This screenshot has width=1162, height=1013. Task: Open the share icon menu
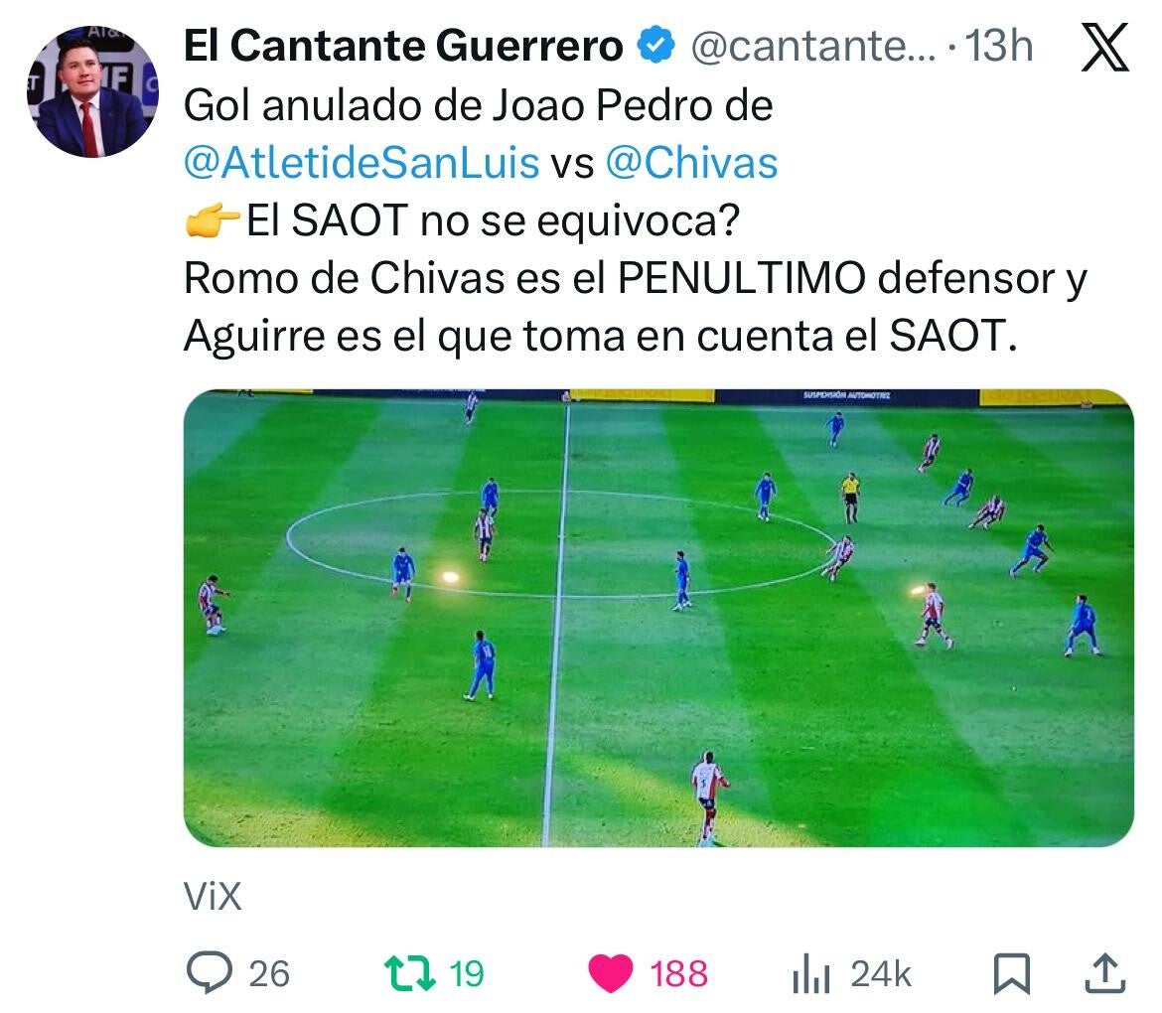(1106, 973)
